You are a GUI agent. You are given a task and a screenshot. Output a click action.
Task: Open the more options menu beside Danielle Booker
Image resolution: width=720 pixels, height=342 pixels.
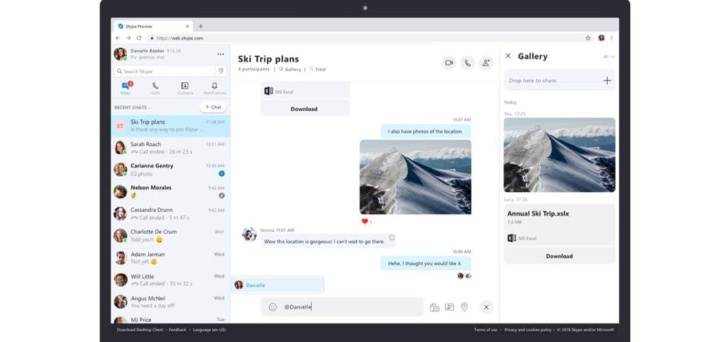(x=220, y=54)
